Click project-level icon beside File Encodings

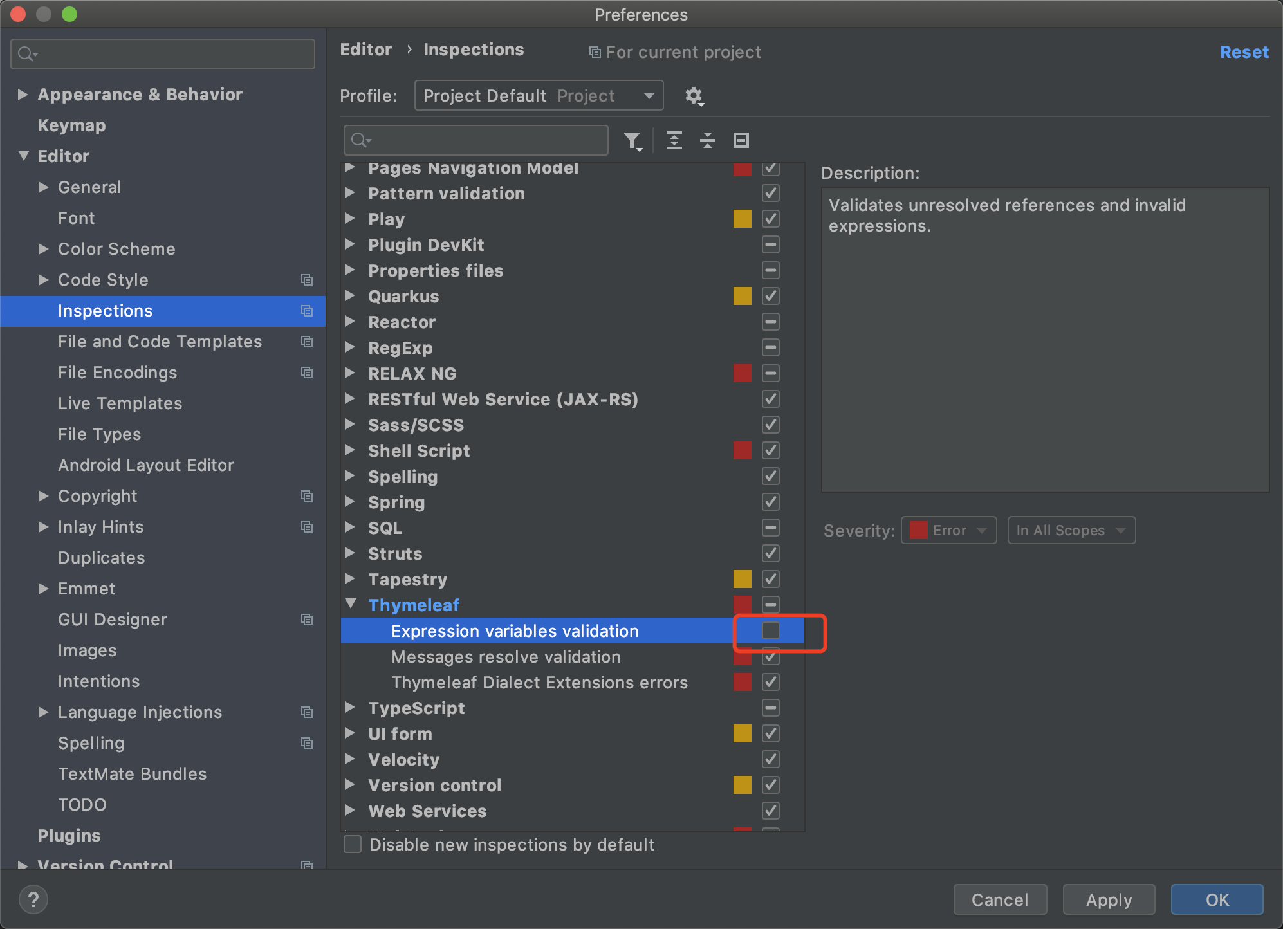(307, 373)
